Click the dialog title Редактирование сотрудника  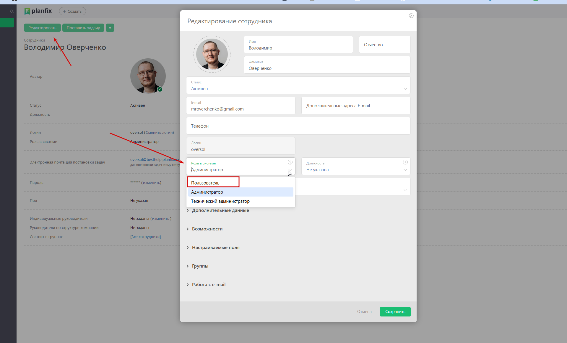tap(230, 21)
